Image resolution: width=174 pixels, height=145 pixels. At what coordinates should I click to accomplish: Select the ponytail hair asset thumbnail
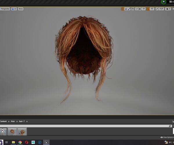pos(22,132)
